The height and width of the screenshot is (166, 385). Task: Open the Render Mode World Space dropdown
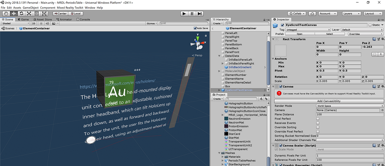(x=350, y=106)
